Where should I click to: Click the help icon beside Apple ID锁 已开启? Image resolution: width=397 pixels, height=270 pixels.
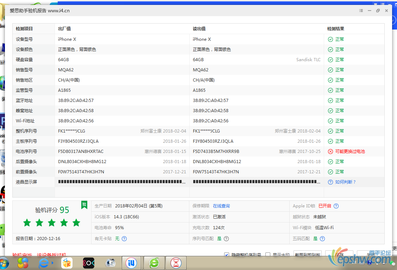click(x=336, y=206)
